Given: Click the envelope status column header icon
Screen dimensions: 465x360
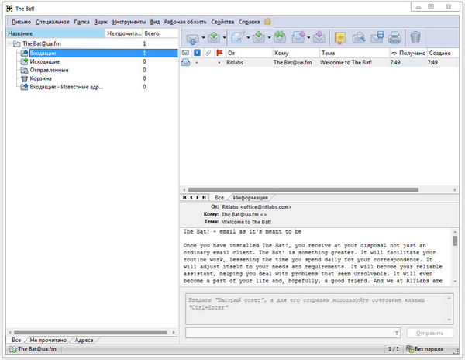Looking at the screenshot, I should 185,53.
